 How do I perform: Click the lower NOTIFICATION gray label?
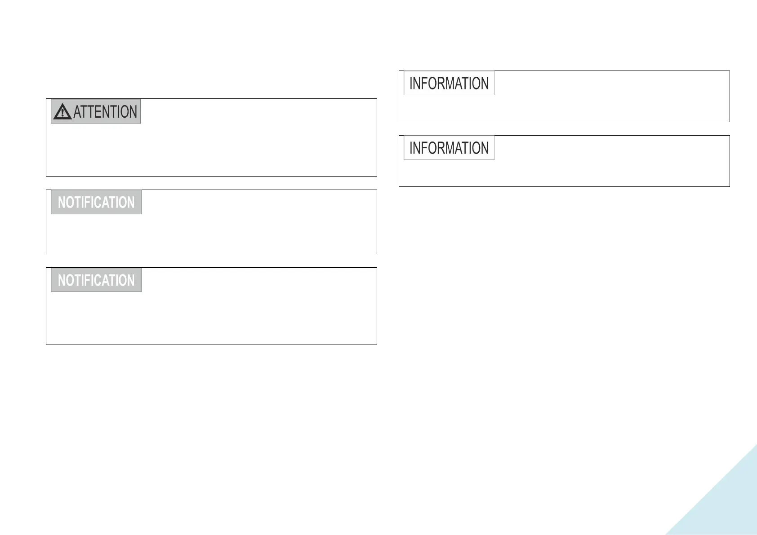coord(96,280)
